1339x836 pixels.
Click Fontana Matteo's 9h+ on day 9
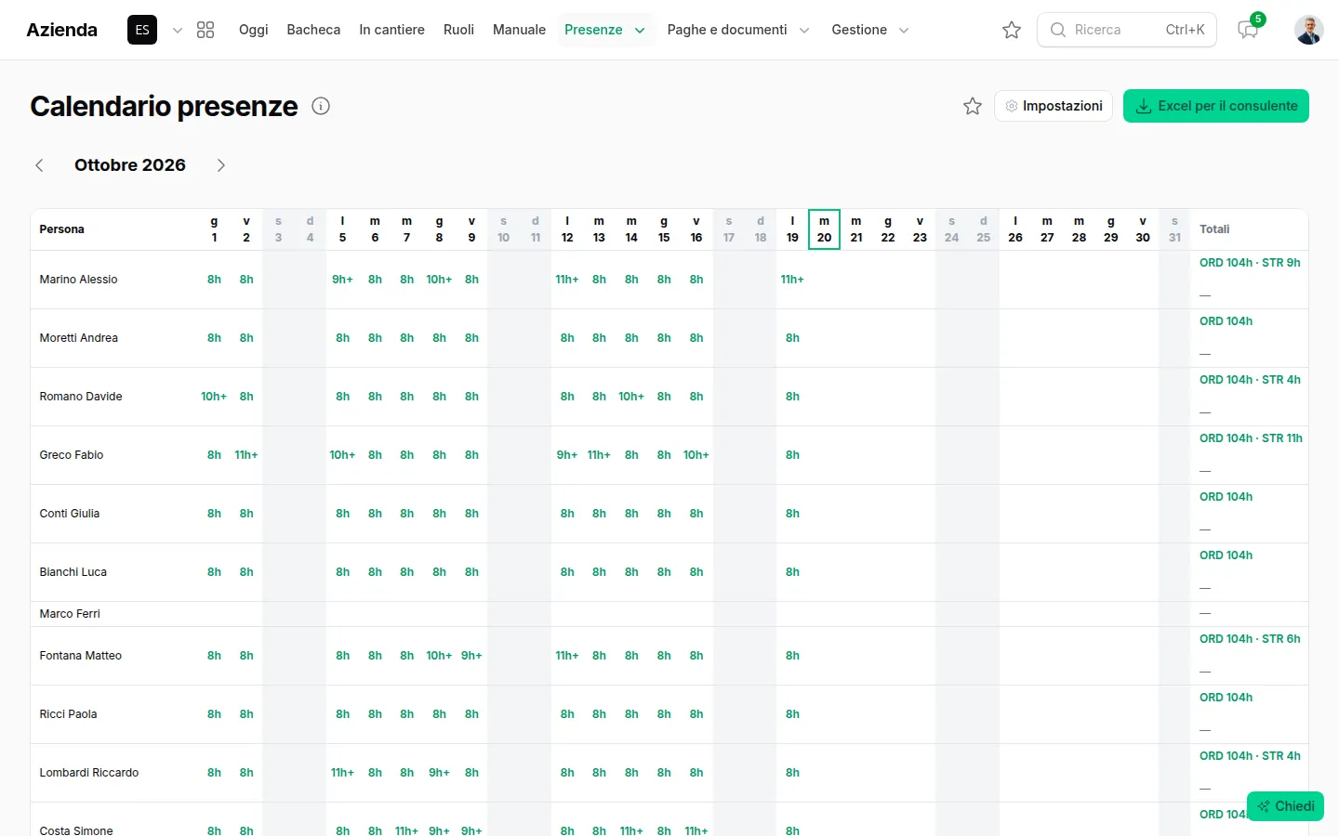471,656
